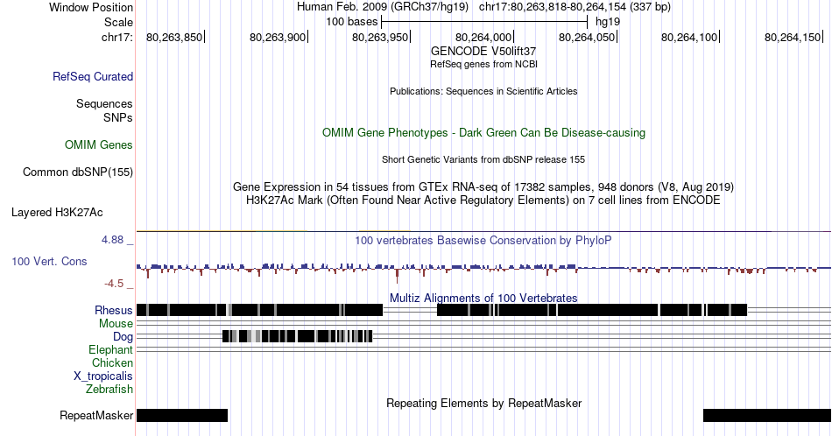This screenshot has height=436, width=832.
Task: Click the position marker 80,264,150
Action: coord(793,37)
